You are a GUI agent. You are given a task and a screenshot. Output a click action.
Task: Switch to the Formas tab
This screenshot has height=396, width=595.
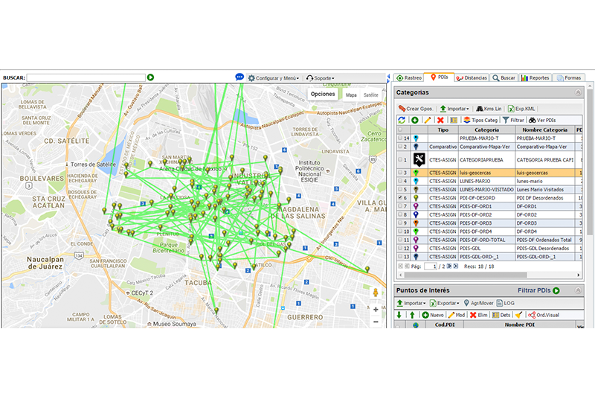click(569, 78)
